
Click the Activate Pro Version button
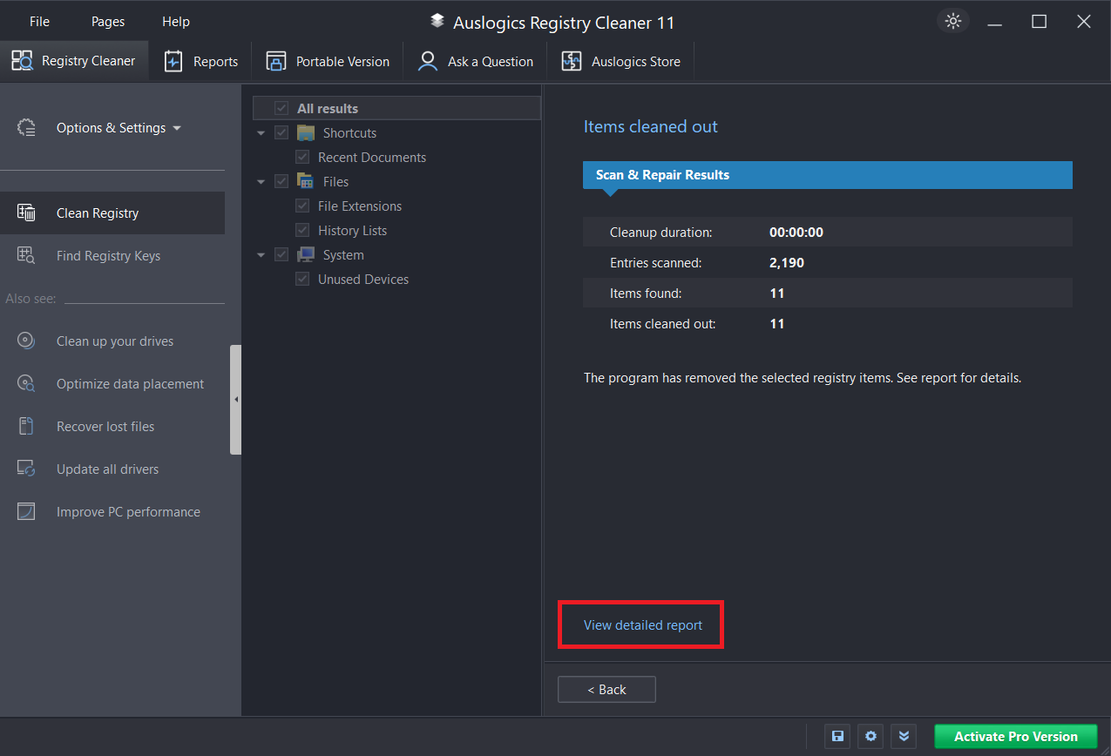1016,736
